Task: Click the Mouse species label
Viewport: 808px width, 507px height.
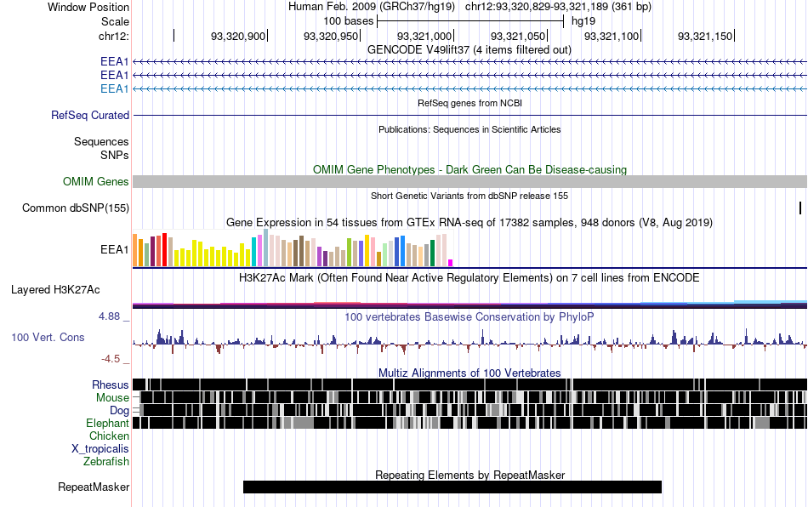Action: 112,398
